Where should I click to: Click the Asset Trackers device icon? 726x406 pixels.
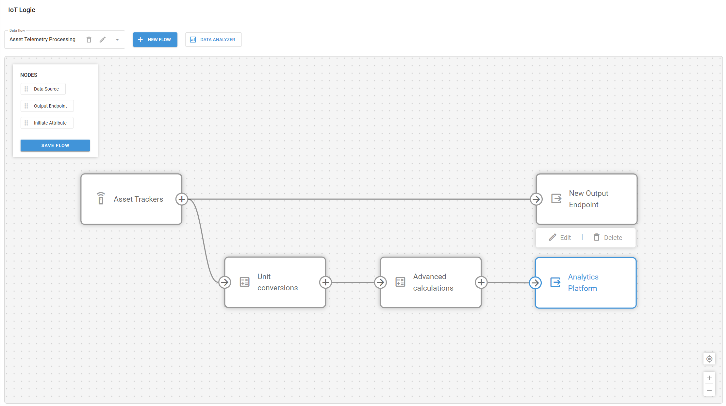click(101, 199)
